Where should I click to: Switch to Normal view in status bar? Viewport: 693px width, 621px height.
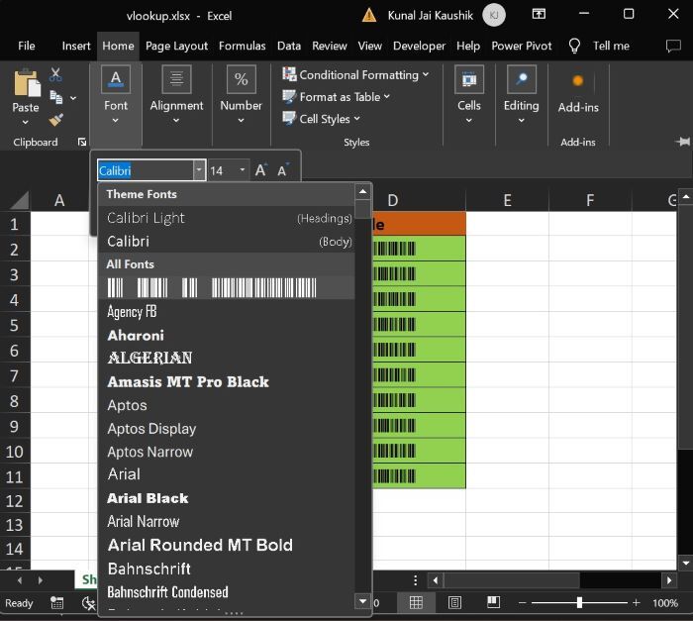tap(417, 602)
